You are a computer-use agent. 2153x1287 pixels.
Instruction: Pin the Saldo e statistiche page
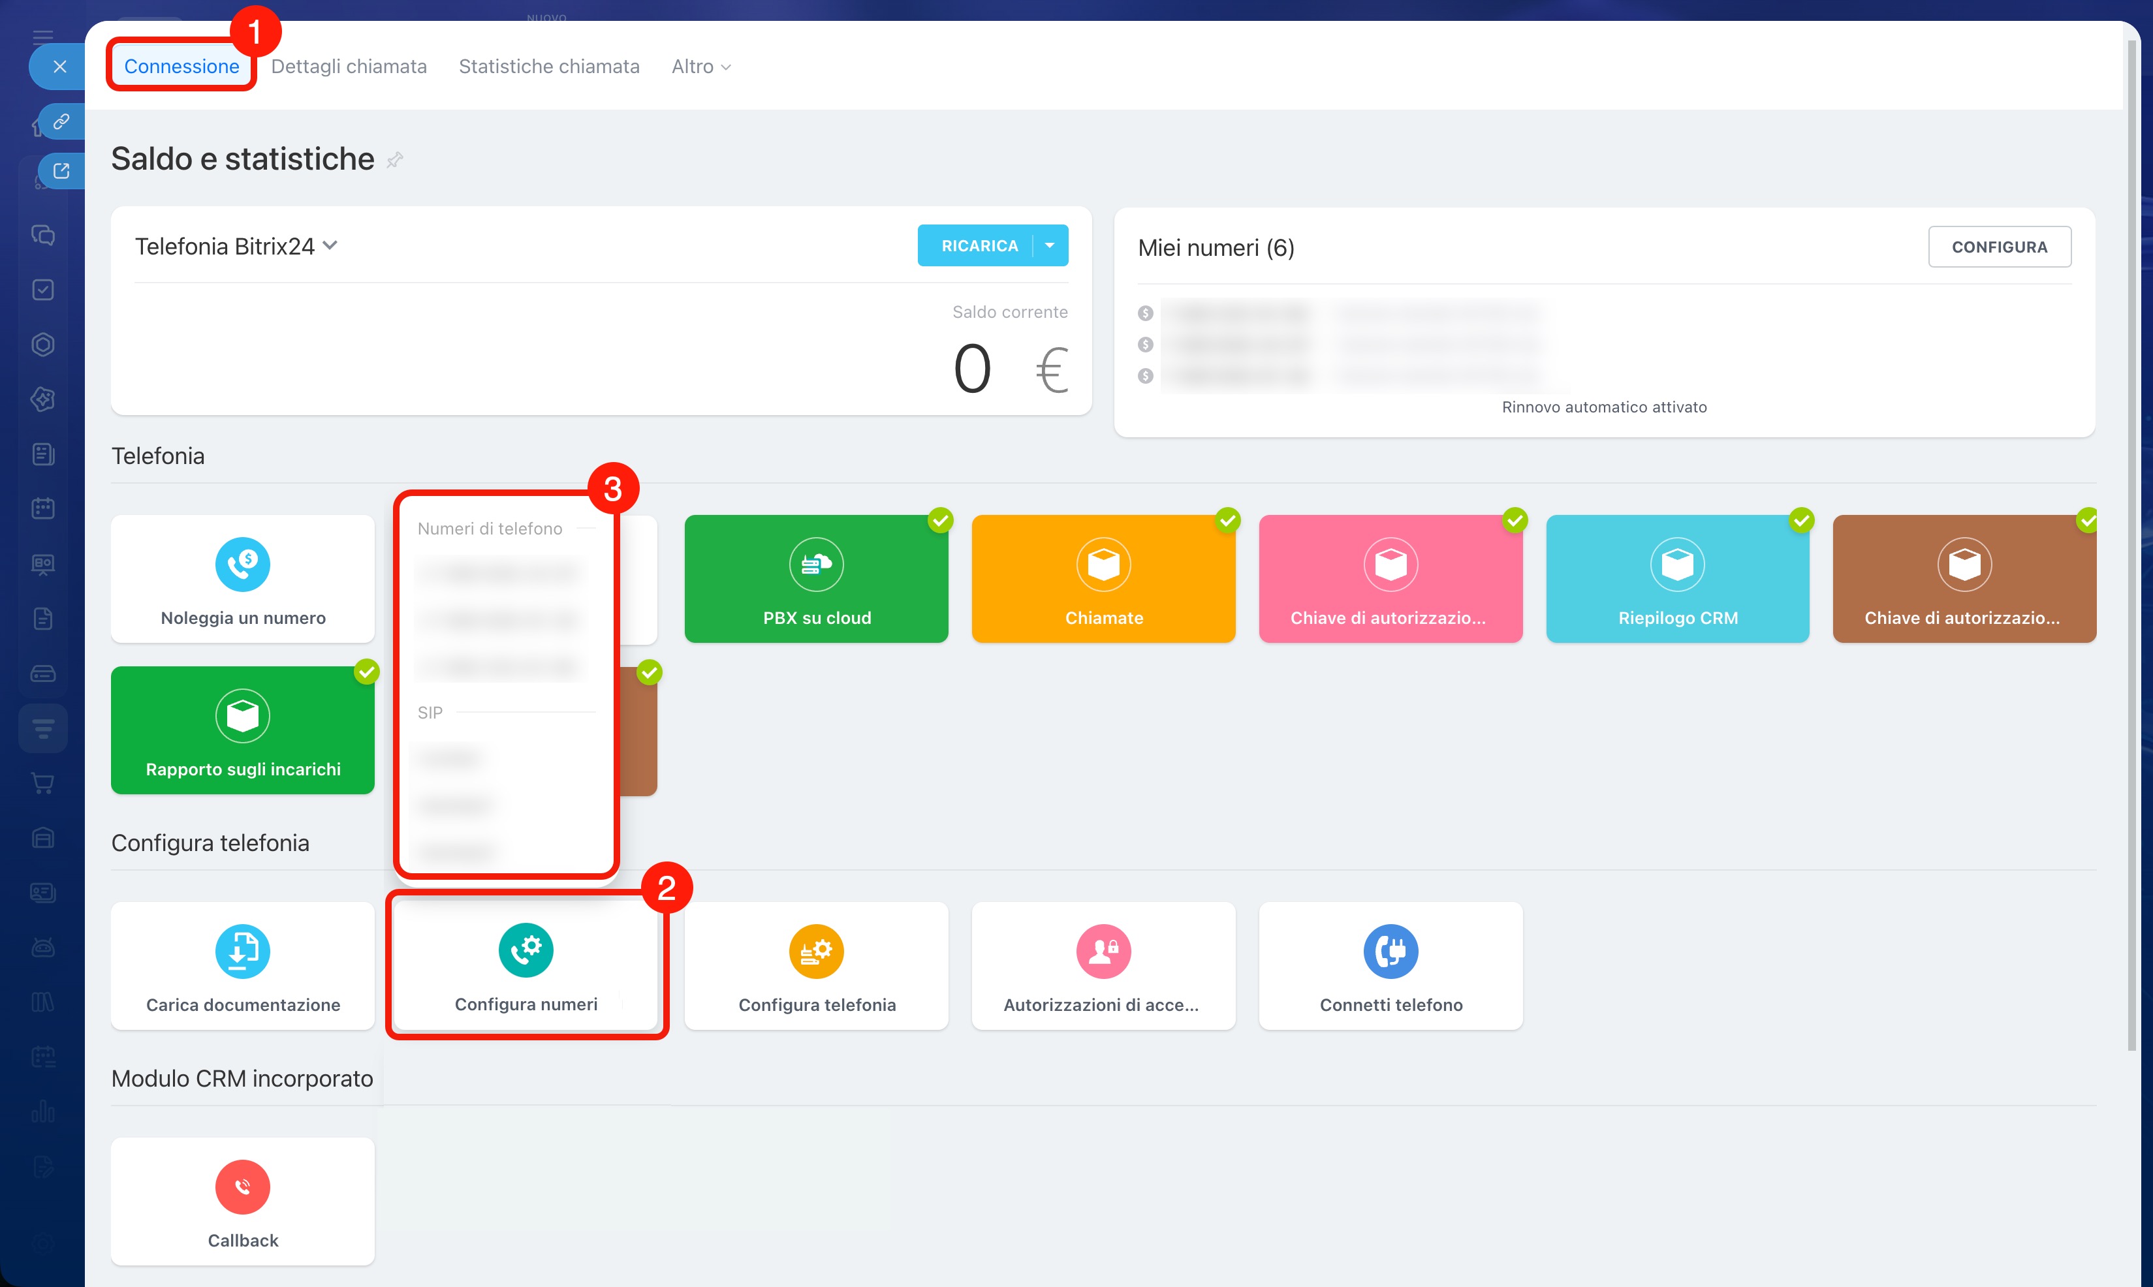pyautogui.click(x=395, y=160)
